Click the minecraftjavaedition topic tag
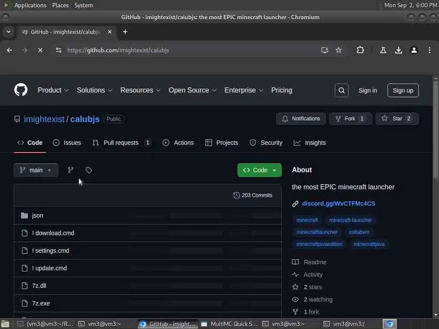This screenshot has width=439, height=329. 319,244
